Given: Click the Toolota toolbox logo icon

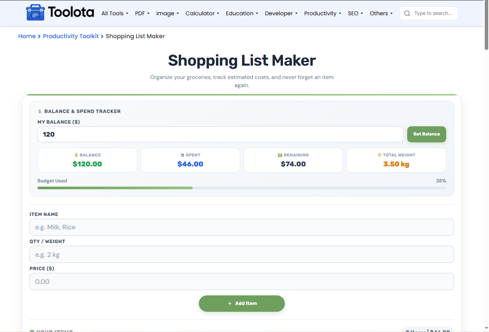Looking at the screenshot, I should 35,13.
